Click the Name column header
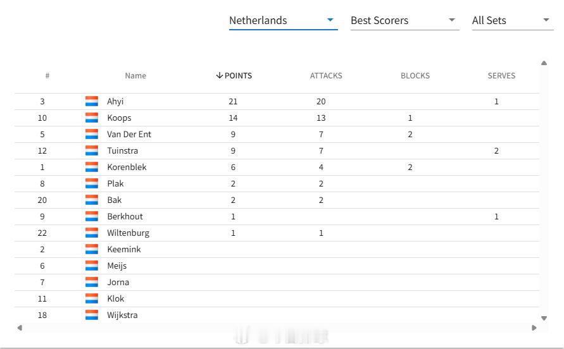Viewport: 564px width, 349px height. coord(135,76)
